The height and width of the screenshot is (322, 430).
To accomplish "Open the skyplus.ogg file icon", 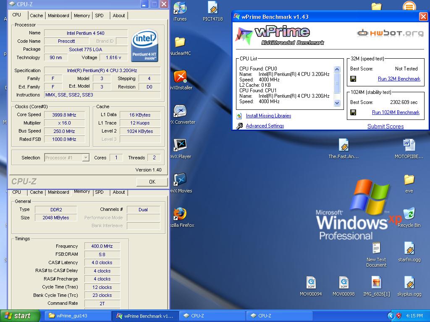I will click(409, 283).
